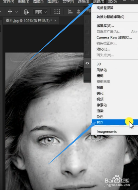Click the Align Left Edges icon
The width and height of the screenshot is (138, 190).
tap(70, 12)
